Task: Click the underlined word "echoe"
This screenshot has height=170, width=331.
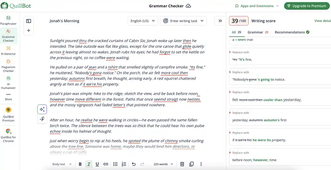Action: point(55,131)
